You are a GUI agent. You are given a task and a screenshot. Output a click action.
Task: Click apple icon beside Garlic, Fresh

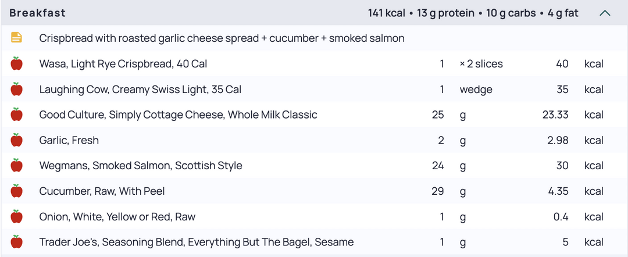tap(16, 140)
